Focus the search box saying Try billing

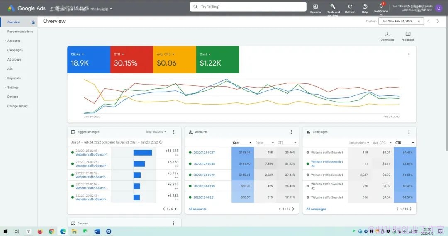(248, 7)
